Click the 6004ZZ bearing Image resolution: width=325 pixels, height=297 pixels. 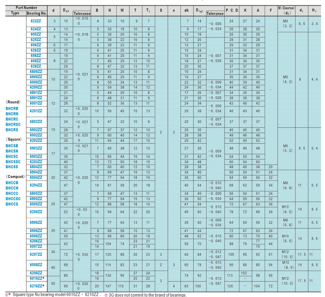point(36,177)
